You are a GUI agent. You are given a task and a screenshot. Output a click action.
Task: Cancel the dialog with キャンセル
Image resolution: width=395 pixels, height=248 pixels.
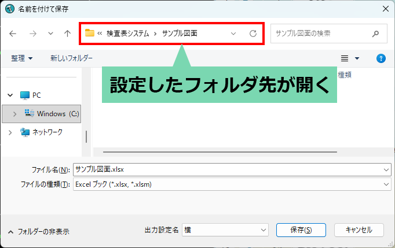pos(359,230)
